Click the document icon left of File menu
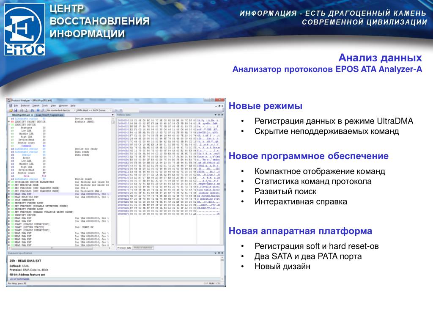Viewport: 433px width, 325px height. pos(11,105)
